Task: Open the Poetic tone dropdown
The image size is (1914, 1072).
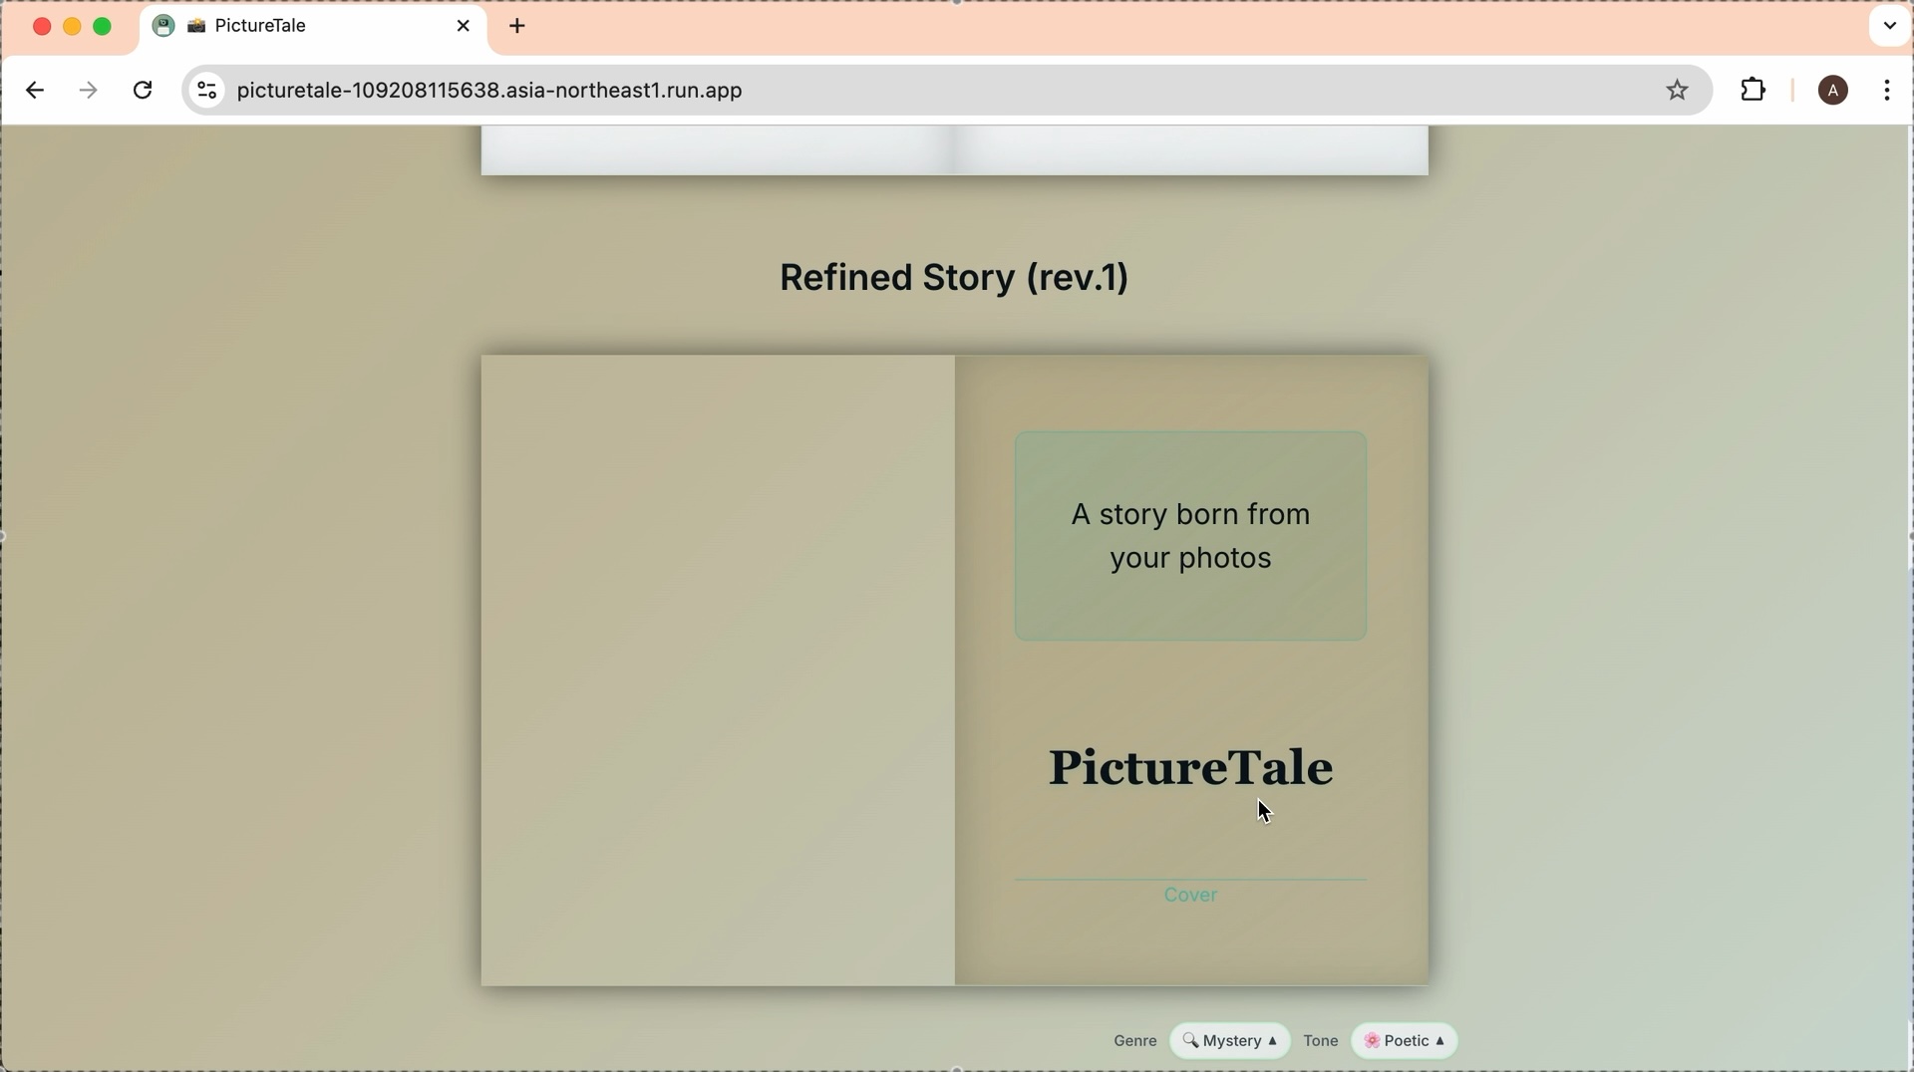Action: [x=1406, y=1041]
